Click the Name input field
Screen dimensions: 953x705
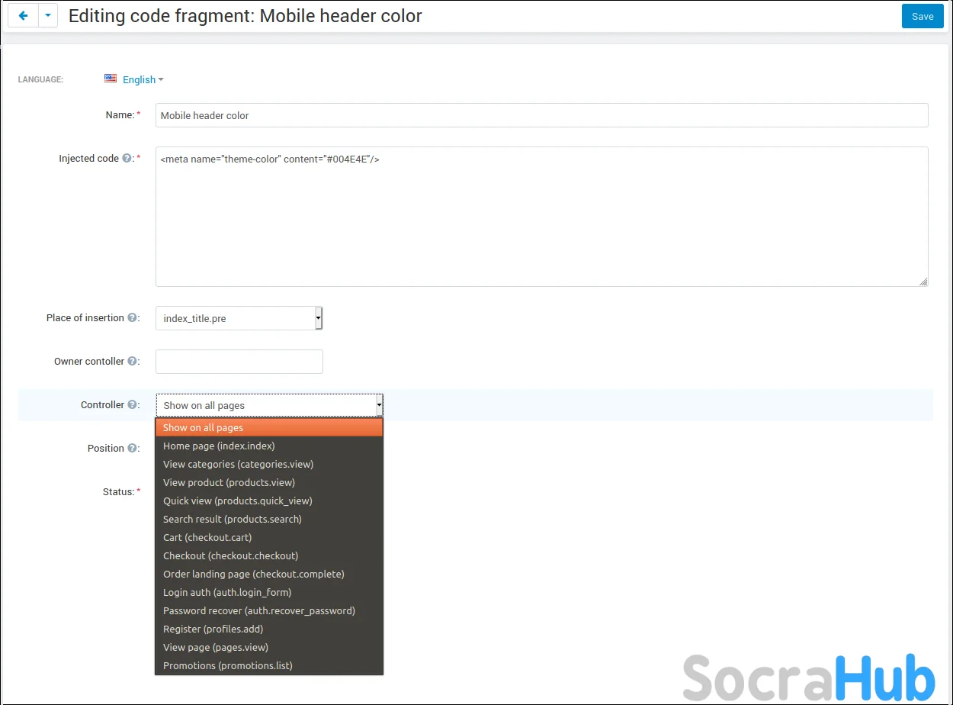click(541, 115)
